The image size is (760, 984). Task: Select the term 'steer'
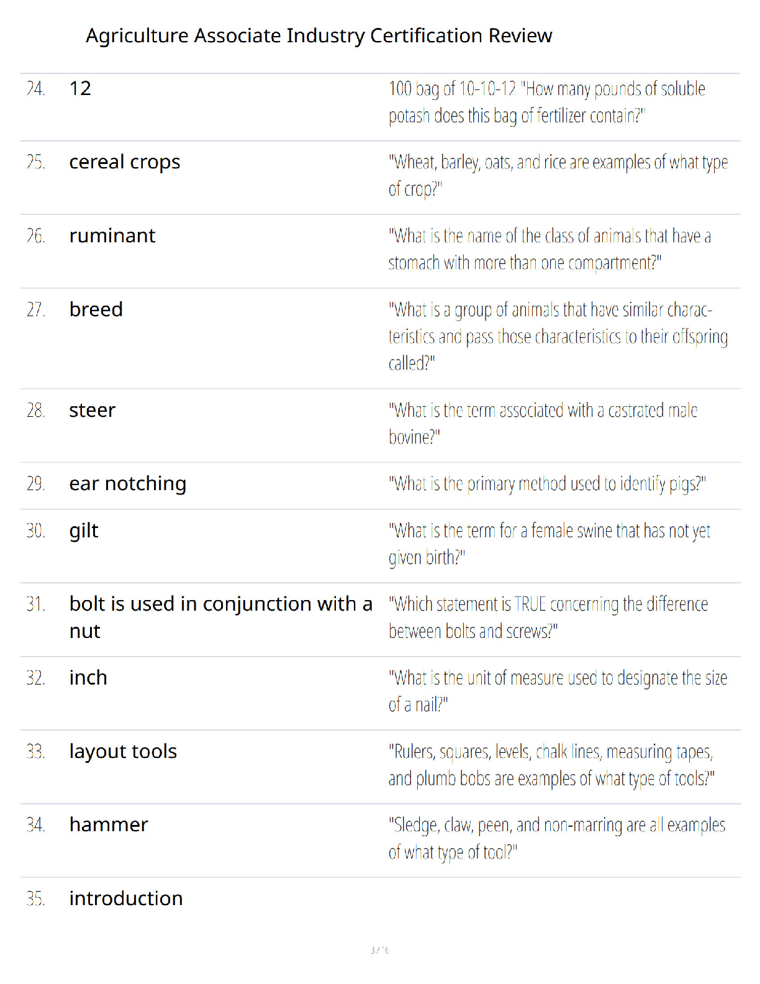93,410
